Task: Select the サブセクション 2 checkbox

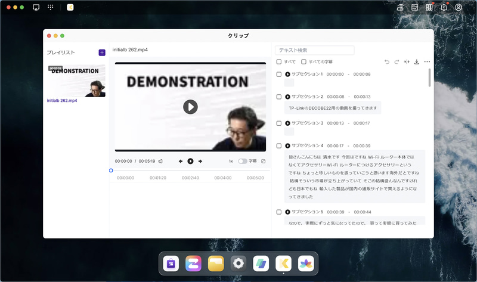Action: [278, 97]
